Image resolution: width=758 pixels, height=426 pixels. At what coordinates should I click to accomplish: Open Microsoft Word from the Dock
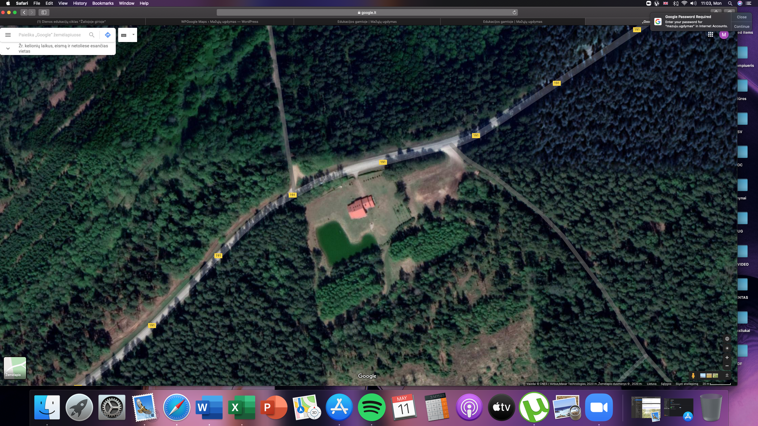coord(209,407)
